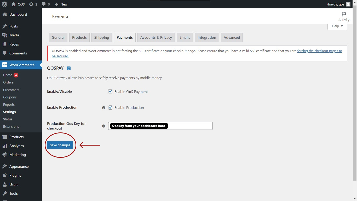Follow the forcing checkout pages secured link
Viewport: 357px width, 201px height.
[319, 51]
